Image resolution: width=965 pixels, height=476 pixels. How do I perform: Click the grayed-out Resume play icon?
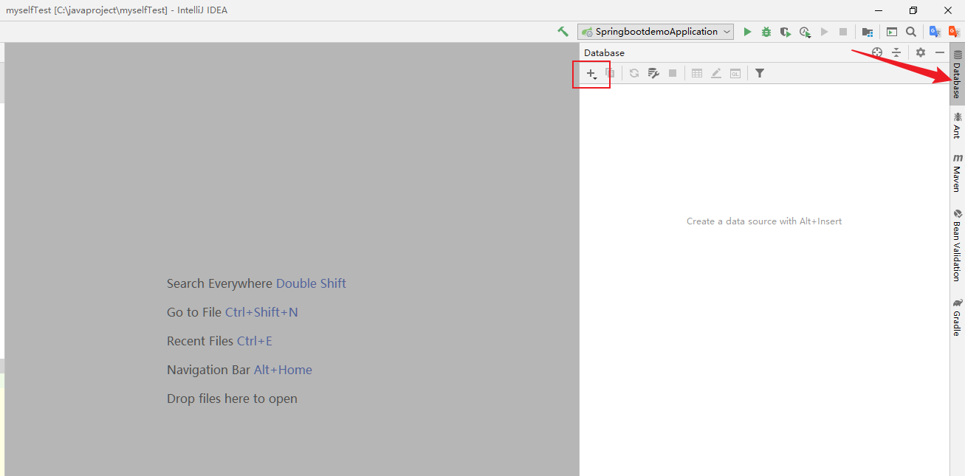825,32
